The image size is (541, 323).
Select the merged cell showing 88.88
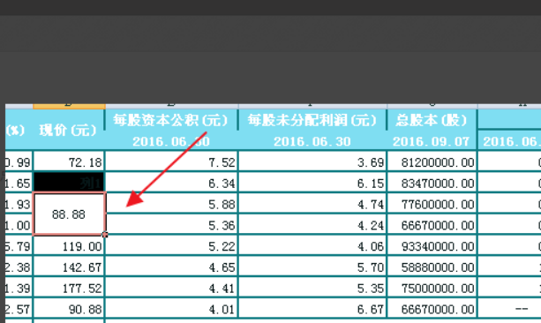[69, 214]
